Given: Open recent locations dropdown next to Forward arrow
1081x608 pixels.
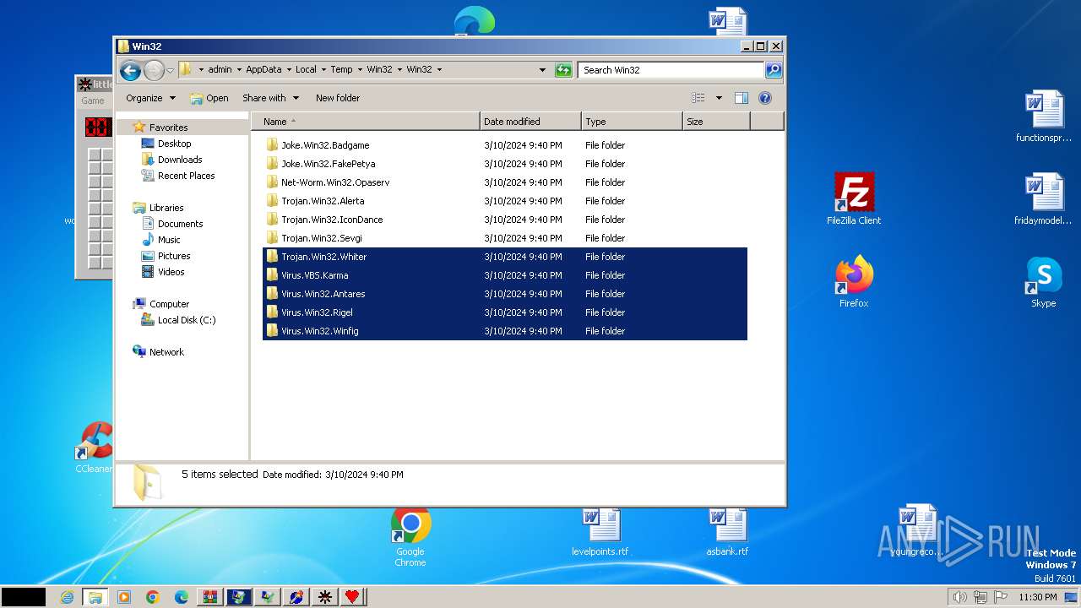Looking at the screenshot, I should pyautogui.click(x=171, y=70).
